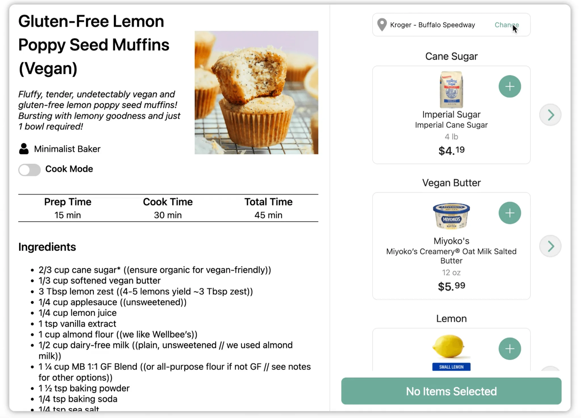Open the Minimalist Baker author name link
Screen dimensions: 581x418
67,149
